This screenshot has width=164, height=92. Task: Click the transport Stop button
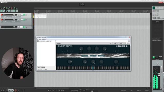[x=7, y=90]
